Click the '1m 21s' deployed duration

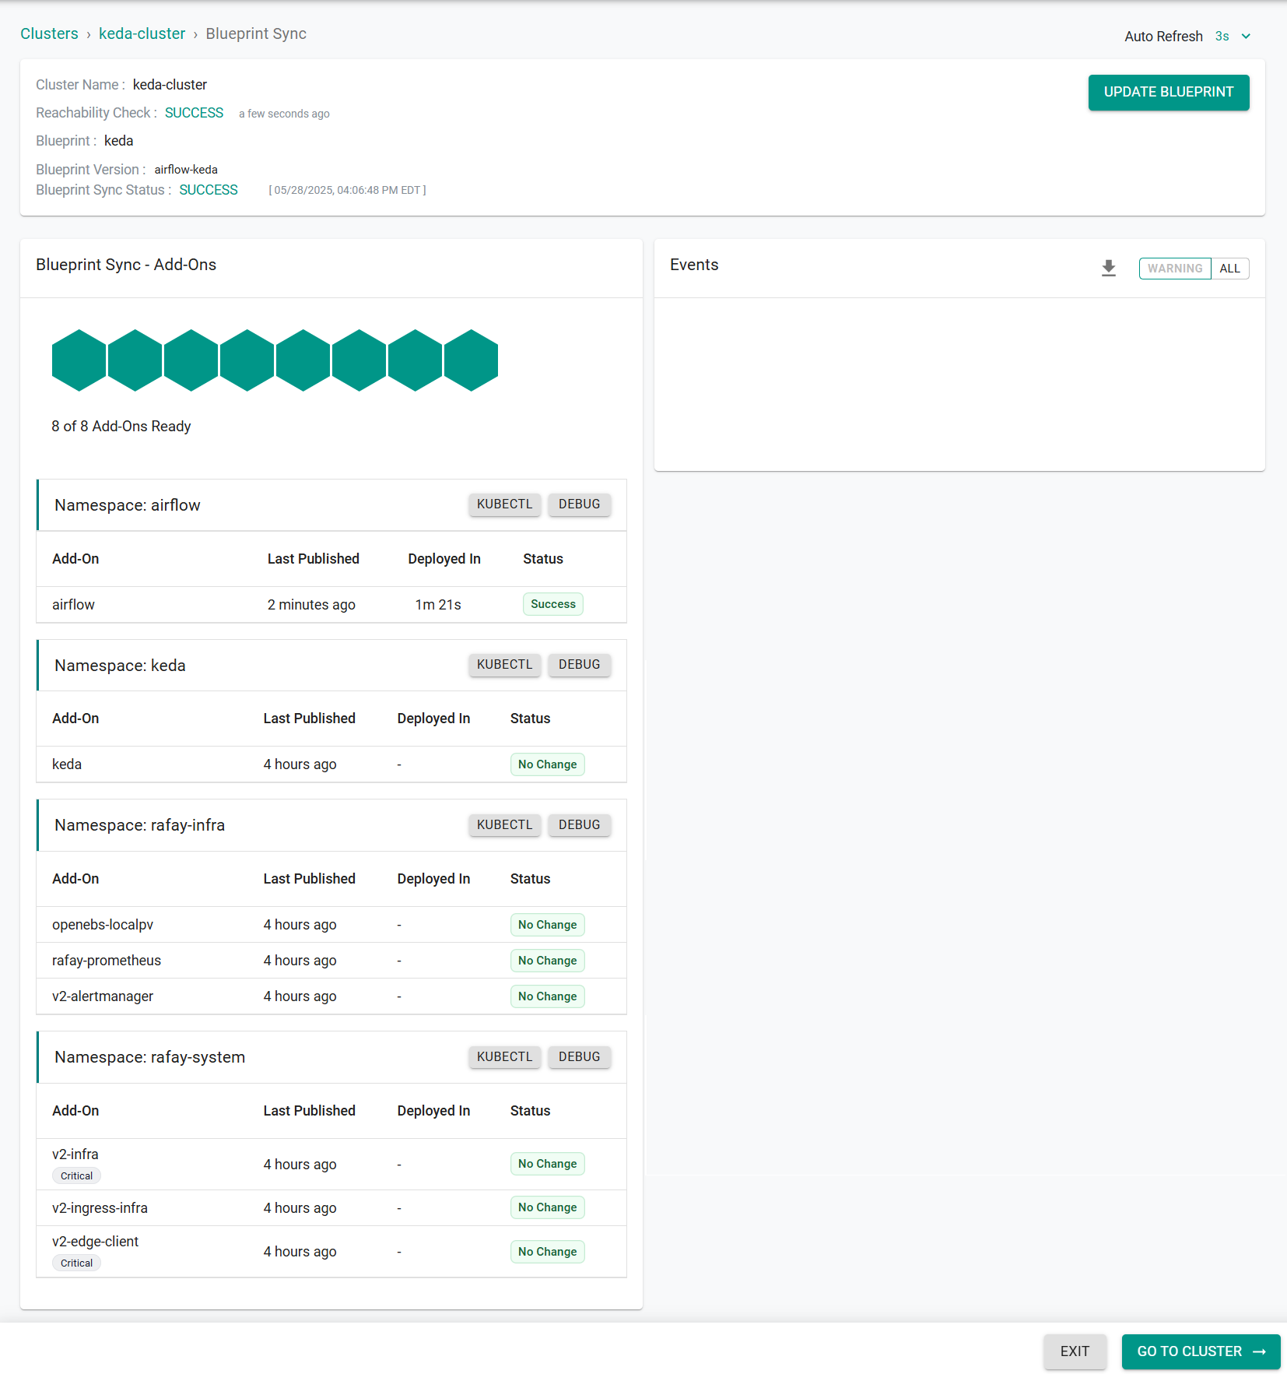click(438, 605)
